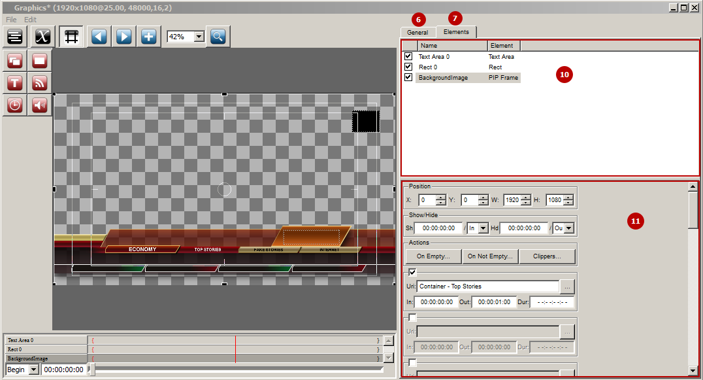This screenshot has height=380, width=703.
Task: Toggle the safe-area grid icon
Action: click(71, 37)
